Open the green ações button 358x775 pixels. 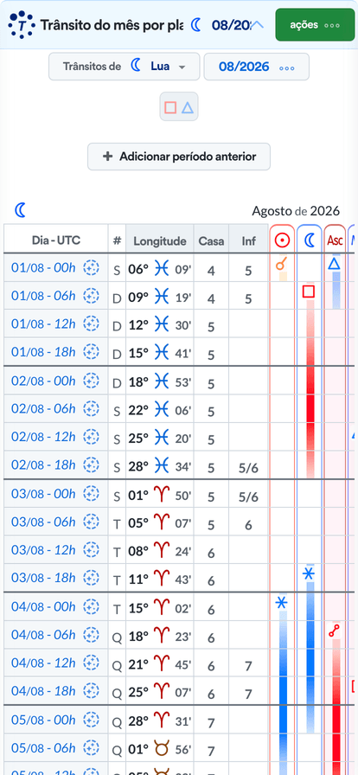315,25
